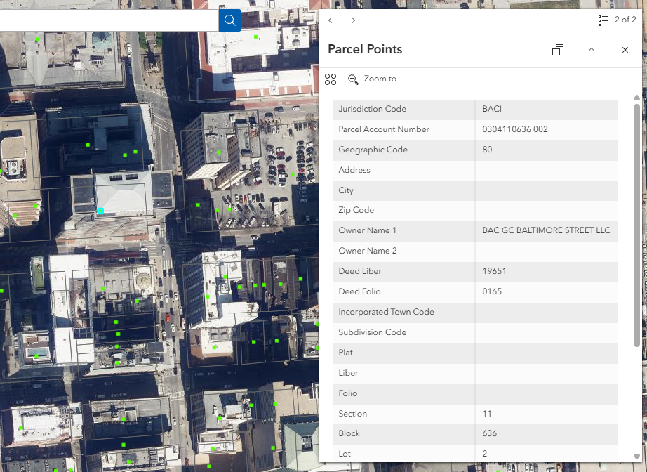647x472 pixels.
Task: Select the highlighted cyan parcel point on the map
Action: [100, 211]
